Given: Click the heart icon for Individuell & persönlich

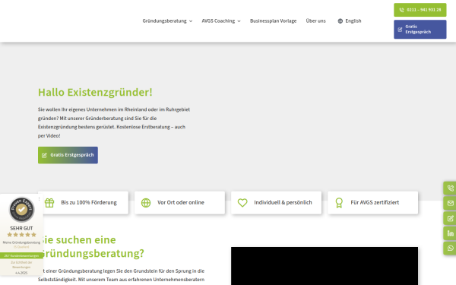Looking at the screenshot, I should pyautogui.click(x=242, y=203).
